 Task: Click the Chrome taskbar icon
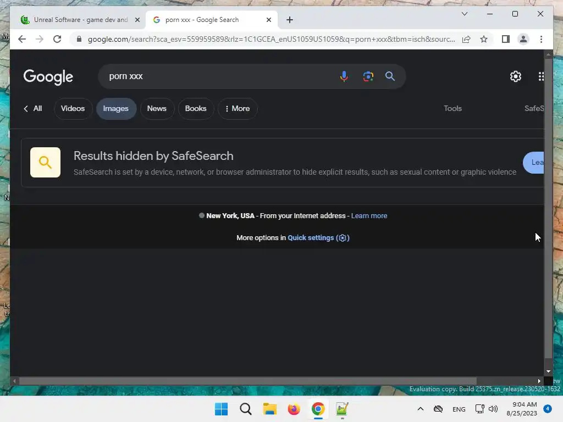tap(318, 409)
